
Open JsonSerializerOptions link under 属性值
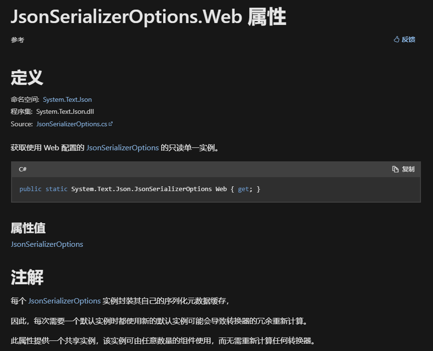(47, 244)
